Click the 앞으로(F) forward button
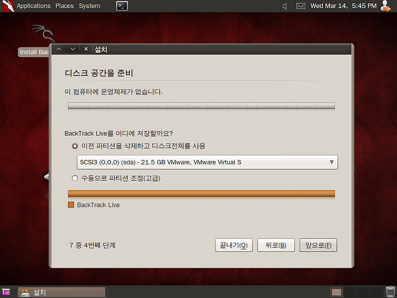Screen dimensions: 397x298 [x=318, y=245]
